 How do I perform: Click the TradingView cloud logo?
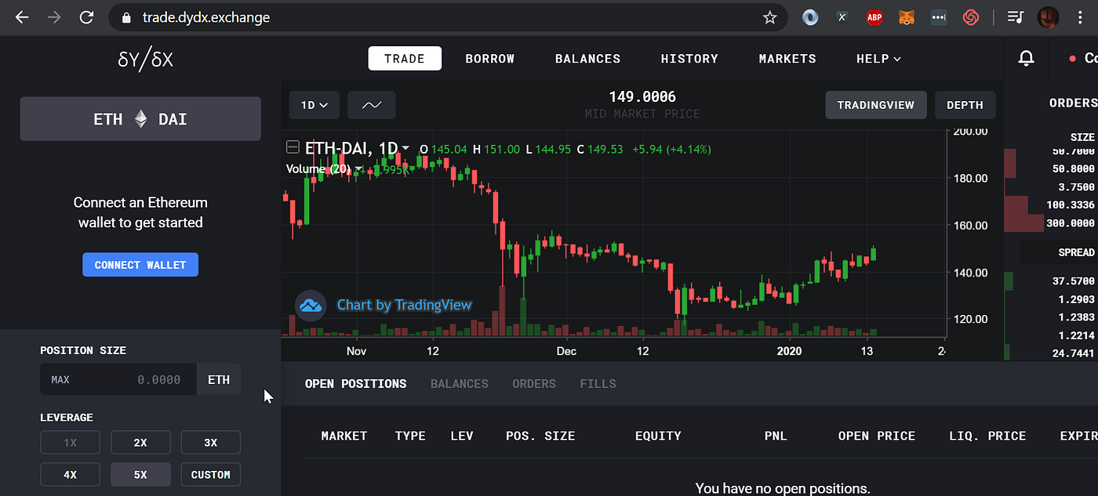[311, 306]
